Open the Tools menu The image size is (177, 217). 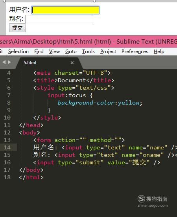(x=88, y=51)
